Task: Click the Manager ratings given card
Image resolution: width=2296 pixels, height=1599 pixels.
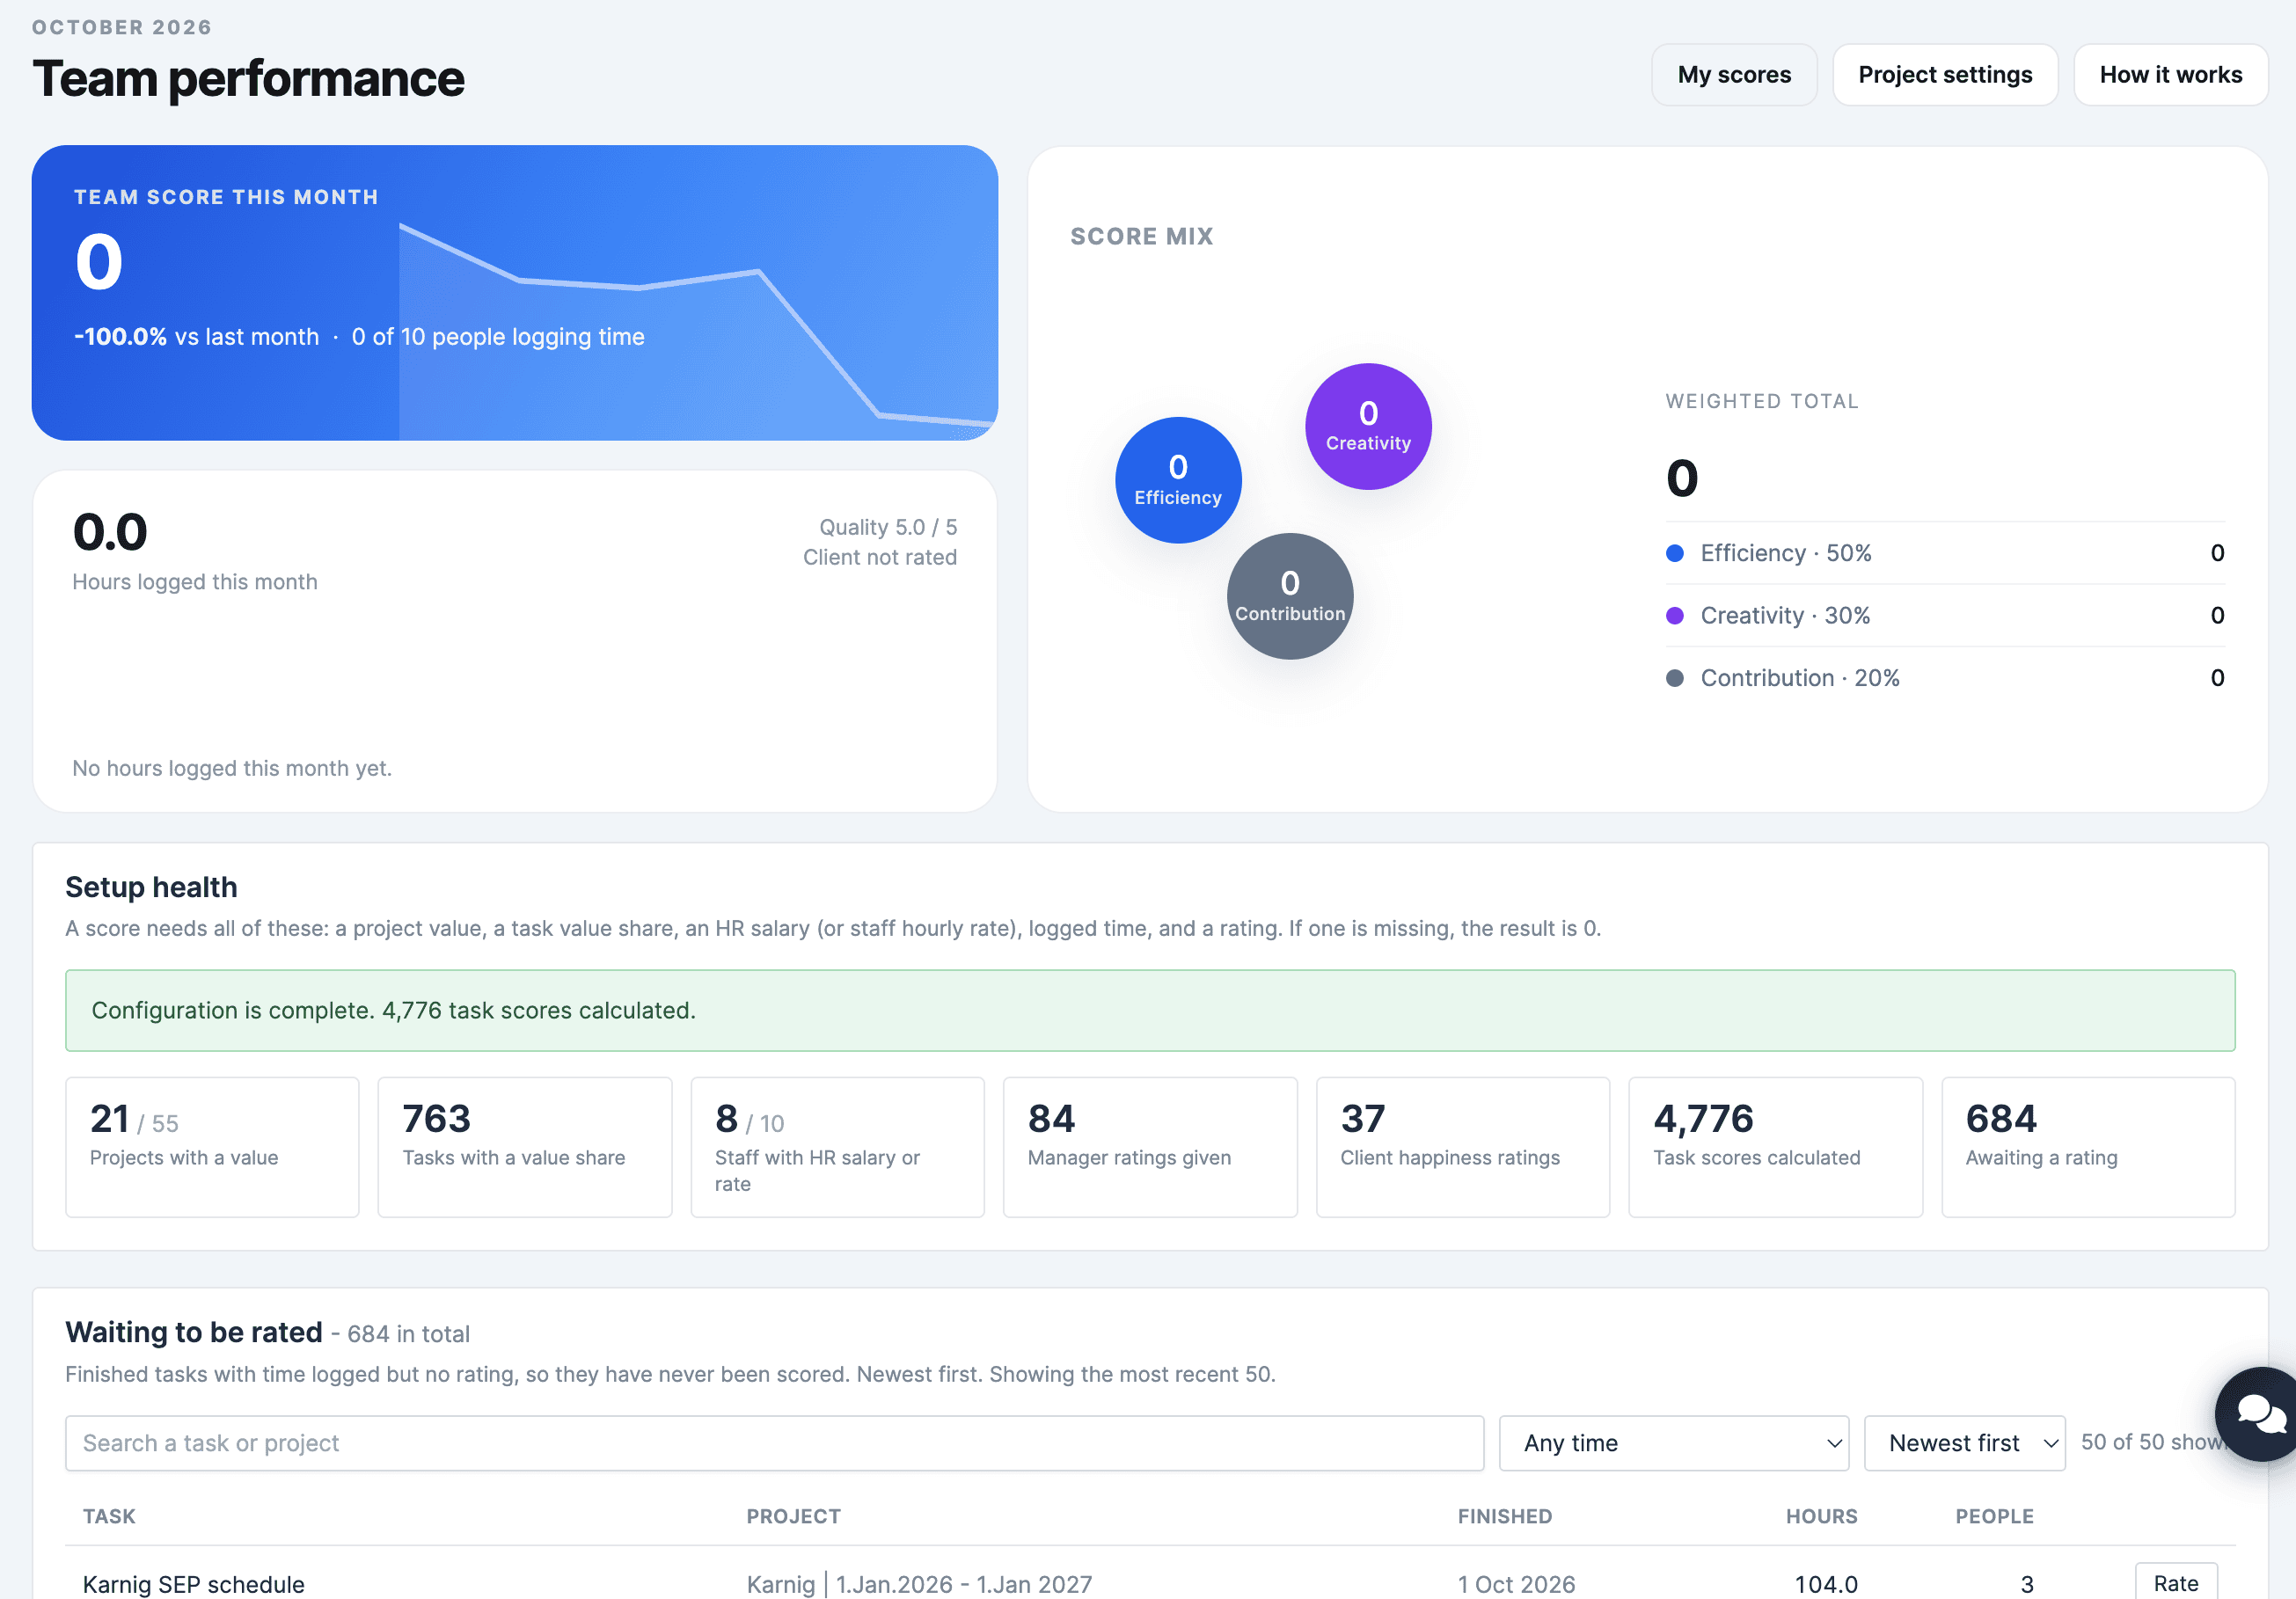Action: click(x=1150, y=1147)
